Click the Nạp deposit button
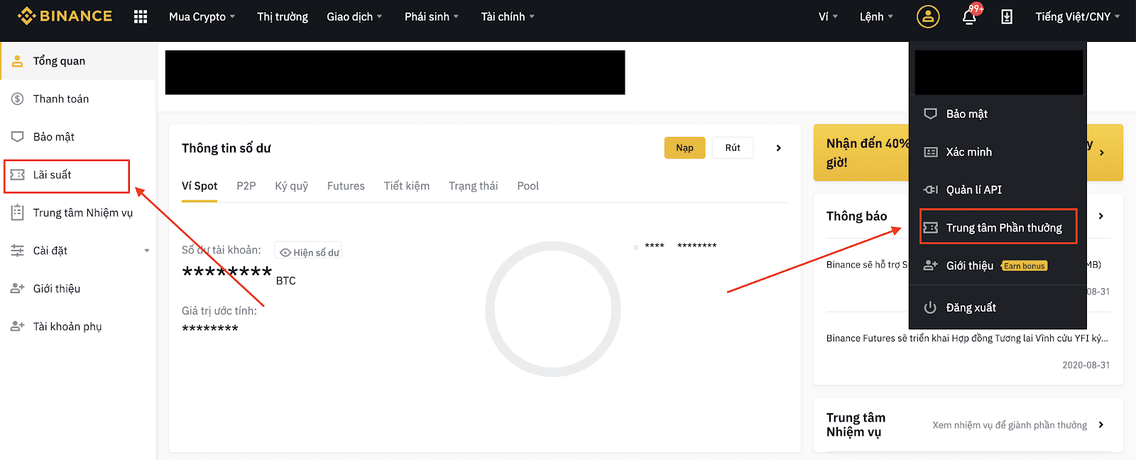 click(684, 148)
